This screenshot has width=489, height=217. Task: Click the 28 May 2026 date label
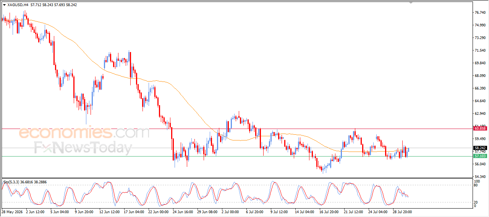point(12,211)
